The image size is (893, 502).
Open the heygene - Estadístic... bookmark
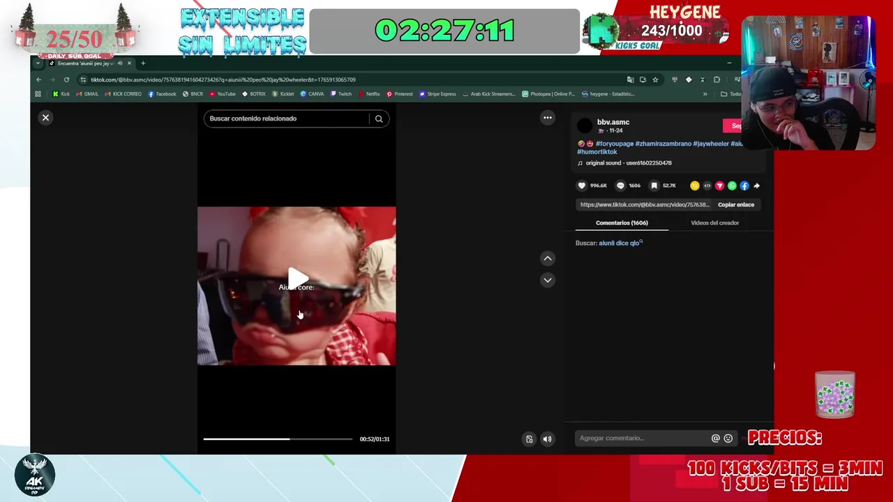[x=608, y=94]
